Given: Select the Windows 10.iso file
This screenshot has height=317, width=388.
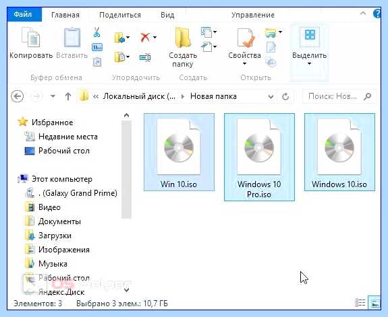Looking at the screenshot, I should tap(339, 152).
